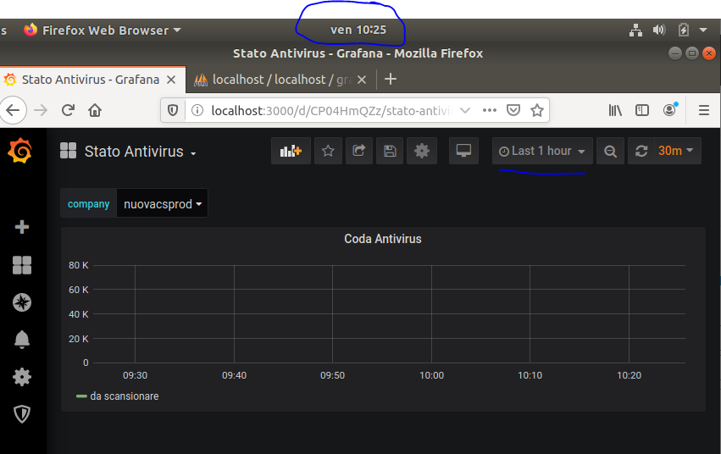Open the Stato Antivirus dashboard selector
The image size is (721, 454).
click(x=141, y=151)
